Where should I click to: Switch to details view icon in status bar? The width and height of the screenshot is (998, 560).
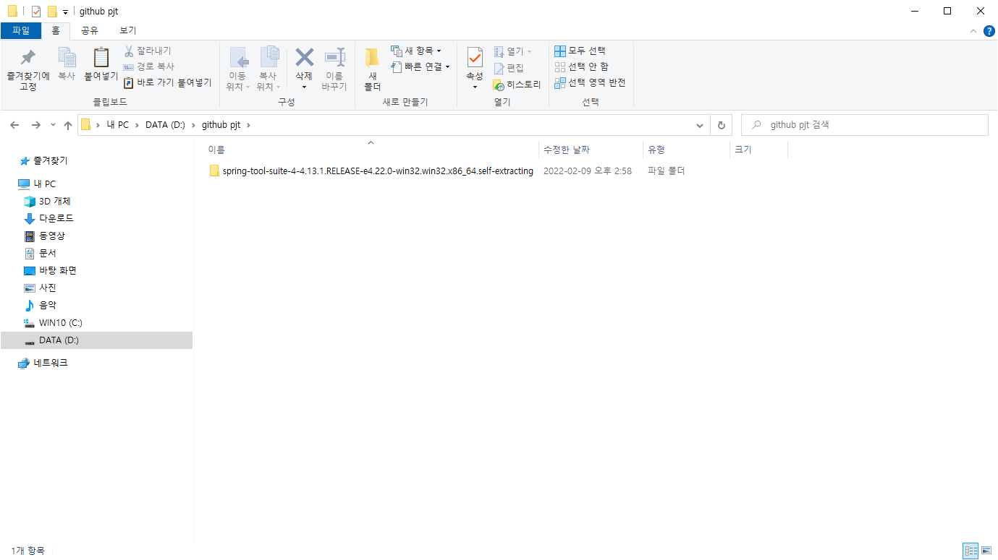click(970, 551)
